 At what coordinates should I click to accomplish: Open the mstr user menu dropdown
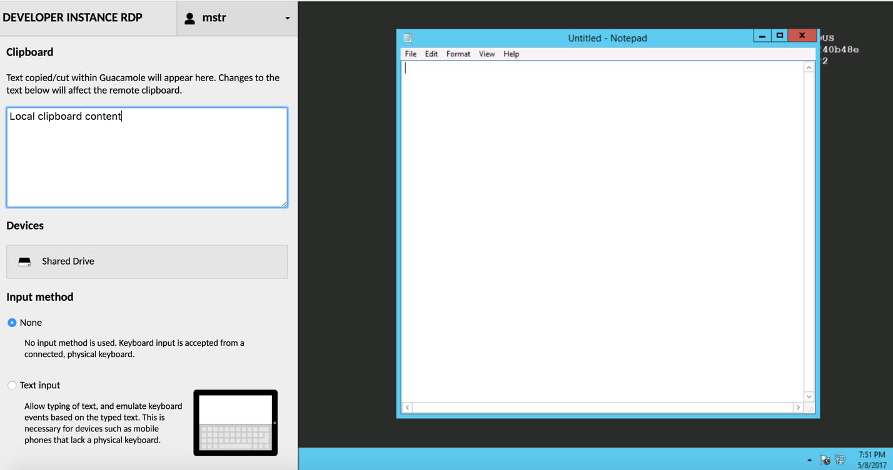[x=287, y=17]
